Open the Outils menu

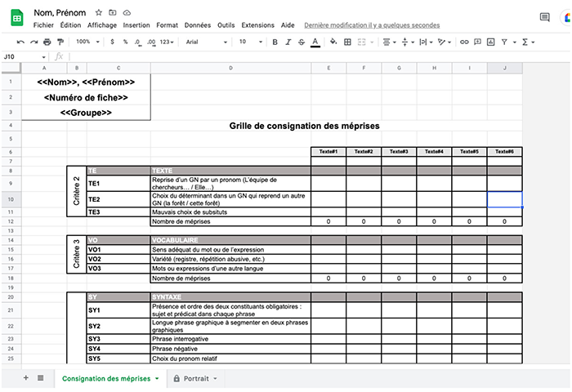[x=226, y=25]
